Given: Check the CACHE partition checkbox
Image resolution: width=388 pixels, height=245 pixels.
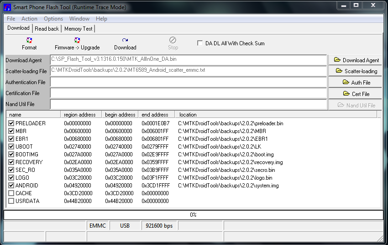Looking at the screenshot, I should pos(11,193).
